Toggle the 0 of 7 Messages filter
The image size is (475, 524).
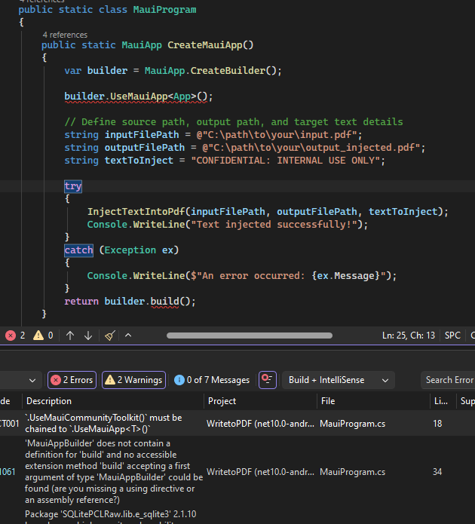(x=212, y=380)
